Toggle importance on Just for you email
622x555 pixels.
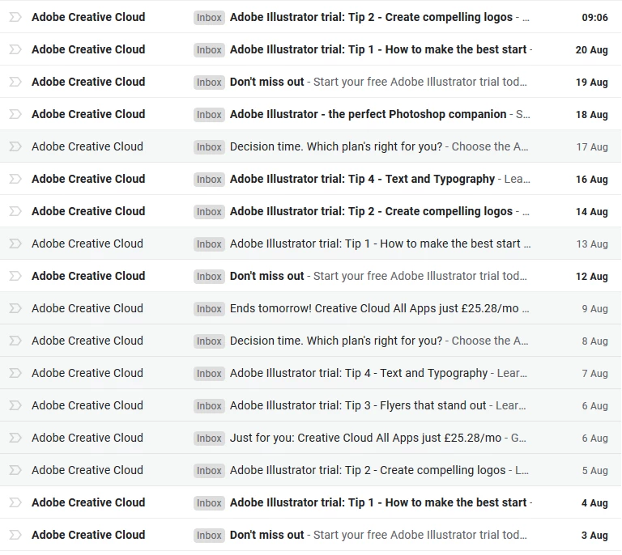15,438
